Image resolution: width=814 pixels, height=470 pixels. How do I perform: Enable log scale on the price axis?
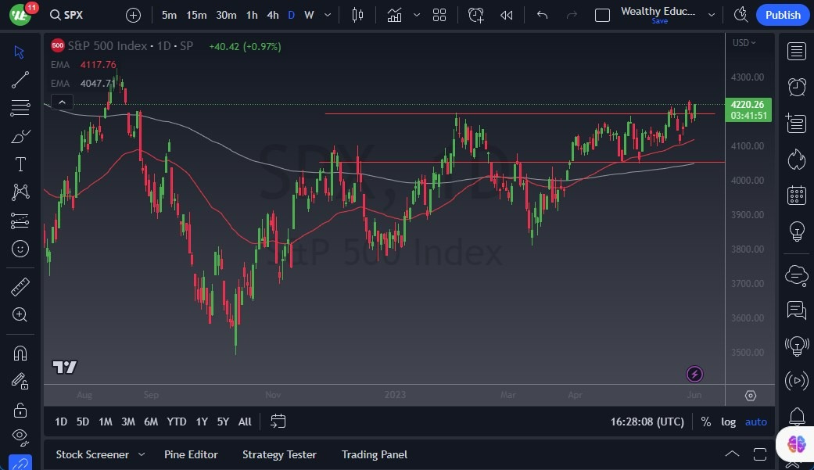(728, 422)
